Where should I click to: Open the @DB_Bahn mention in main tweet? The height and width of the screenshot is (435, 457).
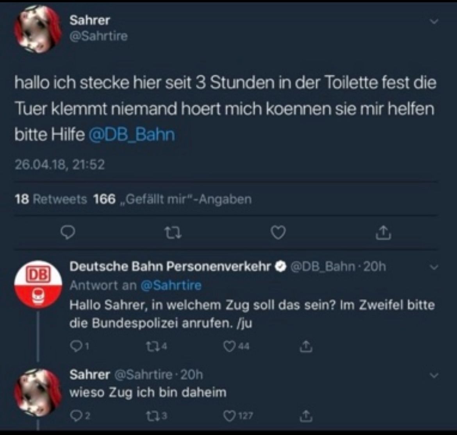[132, 134]
